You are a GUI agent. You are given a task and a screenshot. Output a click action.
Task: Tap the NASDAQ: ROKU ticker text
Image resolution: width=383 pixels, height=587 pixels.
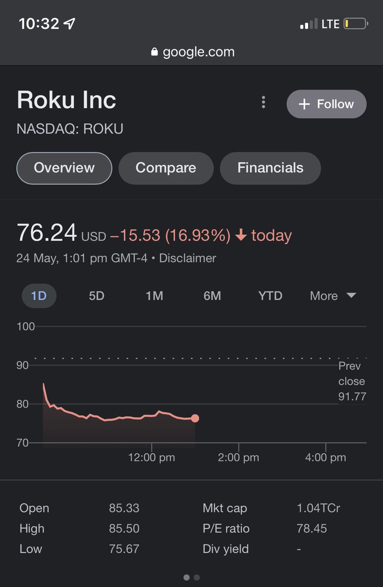pyautogui.click(x=70, y=129)
